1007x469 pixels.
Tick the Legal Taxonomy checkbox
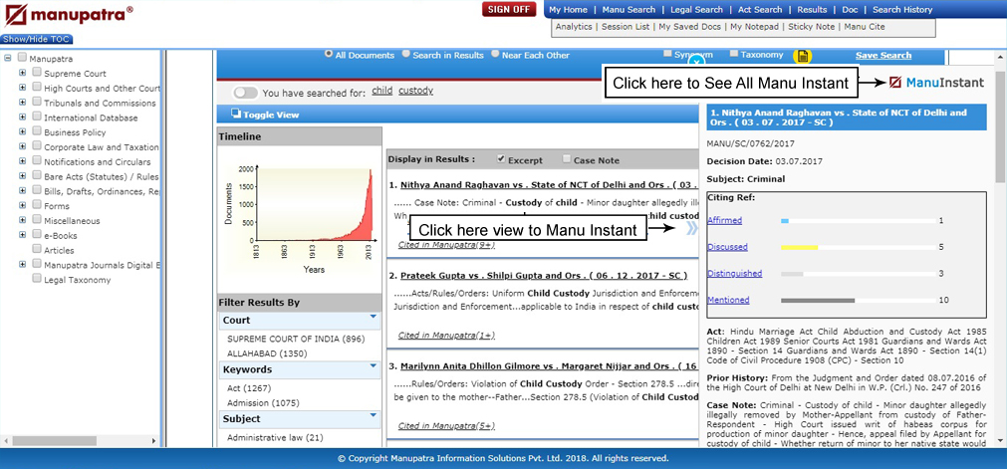(x=37, y=279)
